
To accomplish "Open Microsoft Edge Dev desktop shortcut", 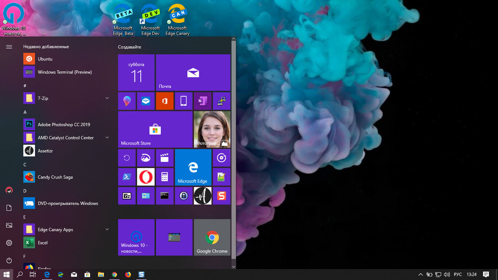I will point(150,20).
